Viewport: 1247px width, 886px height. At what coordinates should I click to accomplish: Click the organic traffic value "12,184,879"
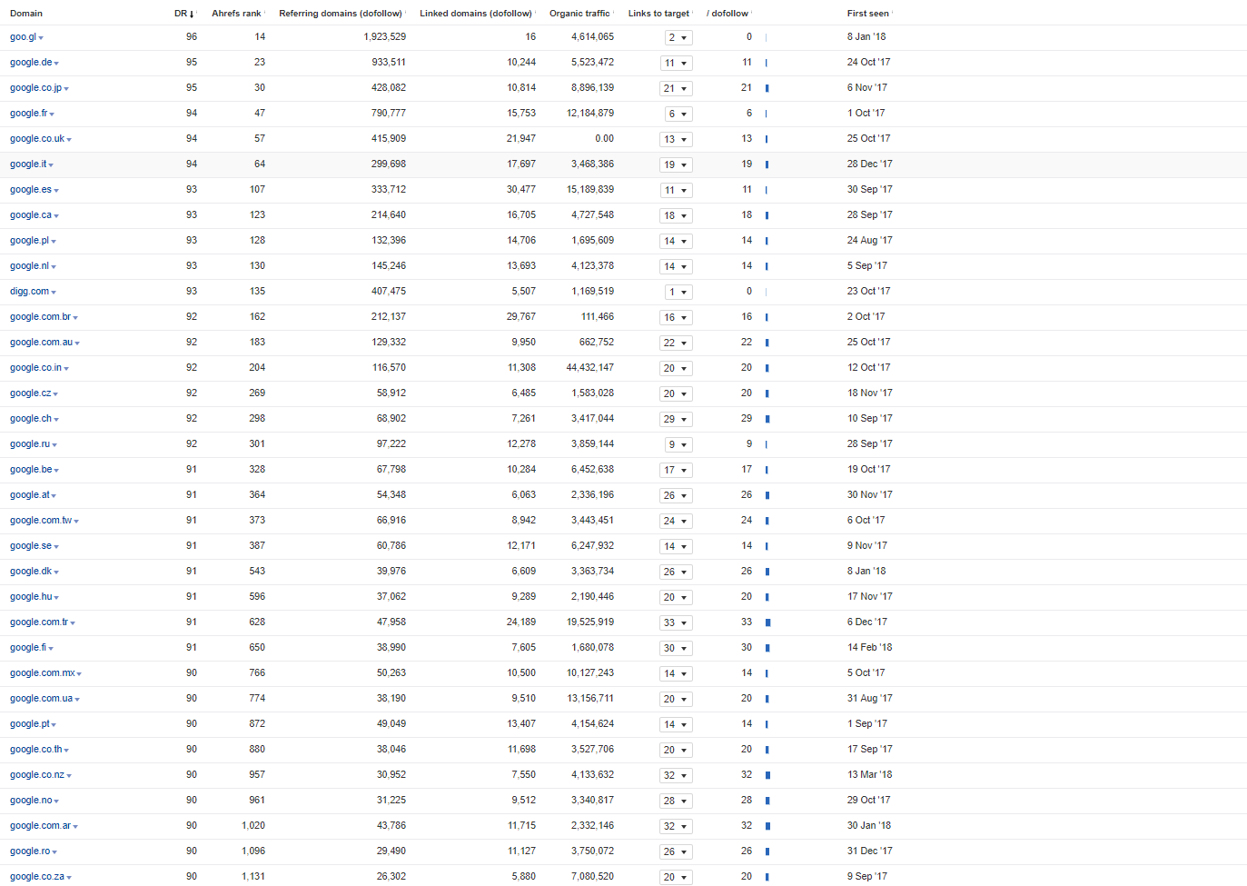click(x=590, y=113)
